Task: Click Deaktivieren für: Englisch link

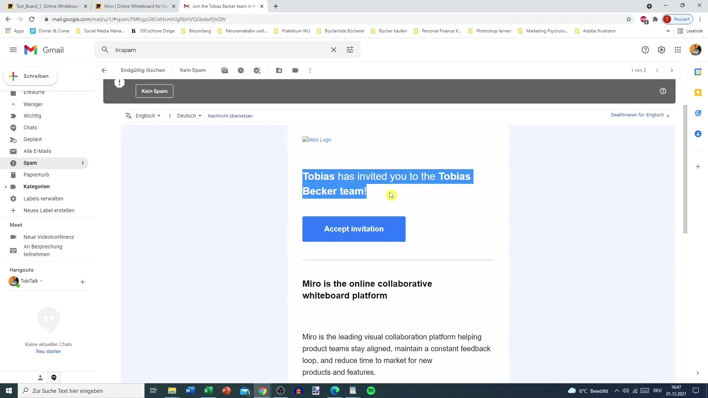Action: 637,115
